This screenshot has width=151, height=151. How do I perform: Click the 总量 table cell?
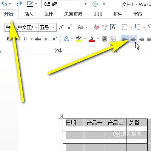tap(137, 125)
